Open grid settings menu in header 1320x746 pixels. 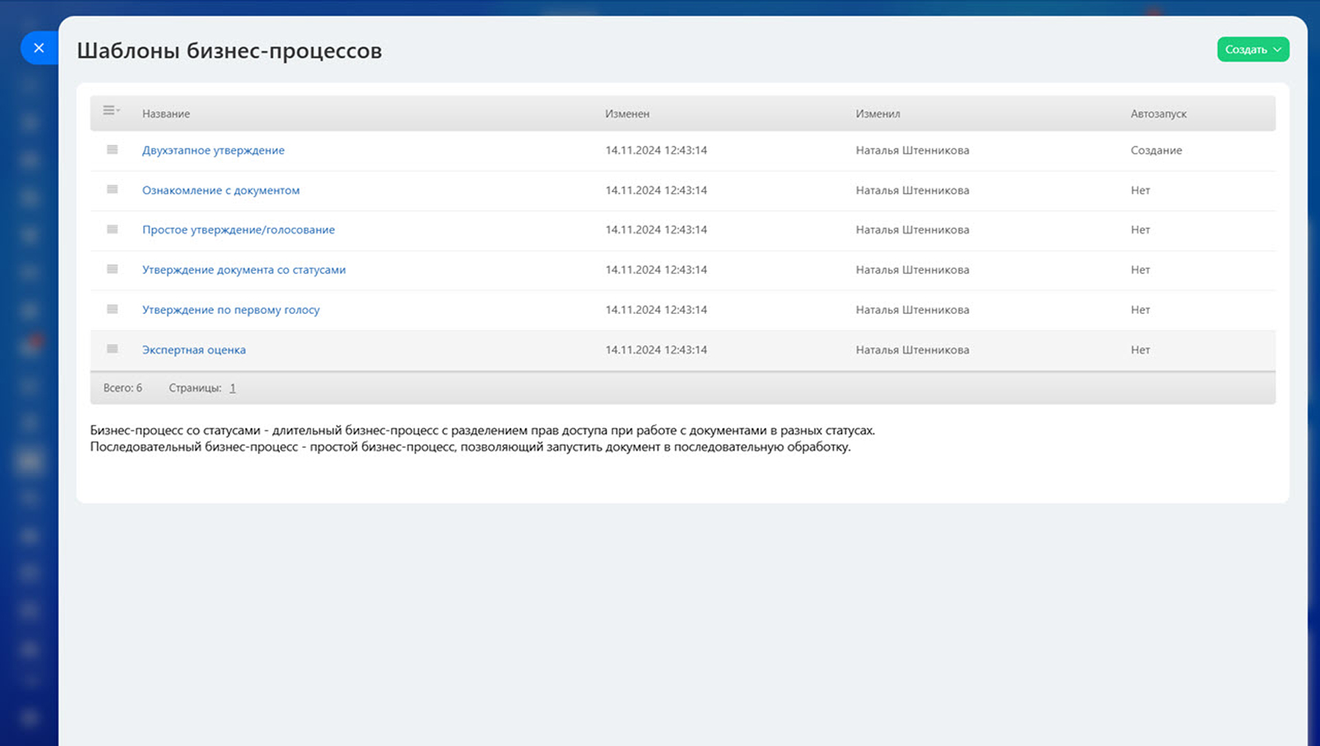(x=111, y=111)
